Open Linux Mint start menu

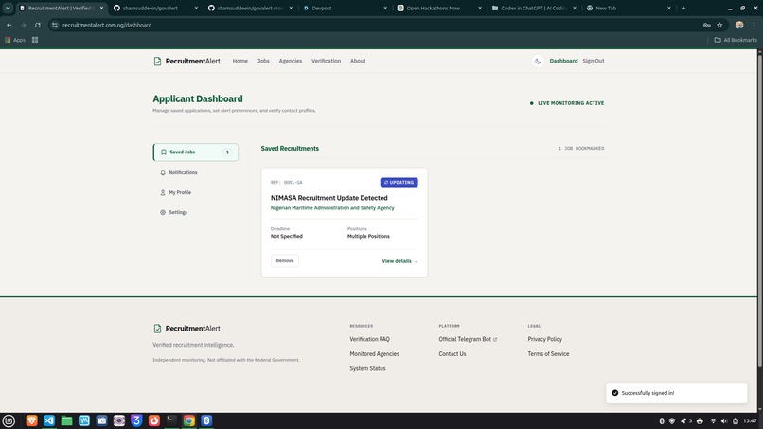9,420
